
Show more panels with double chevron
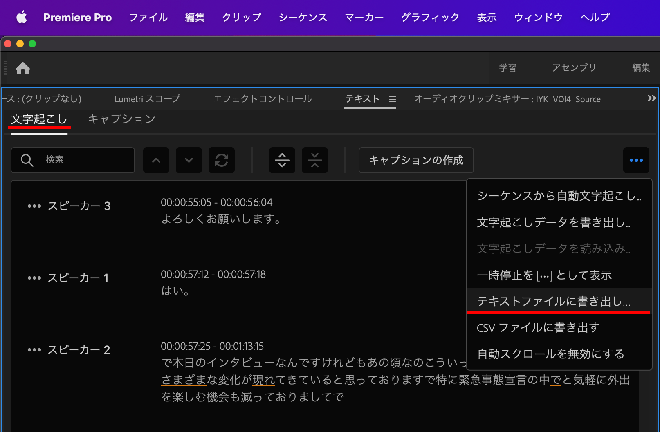[x=651, y=98]
